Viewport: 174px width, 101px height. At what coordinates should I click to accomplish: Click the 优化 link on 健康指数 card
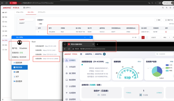[139, 62]
